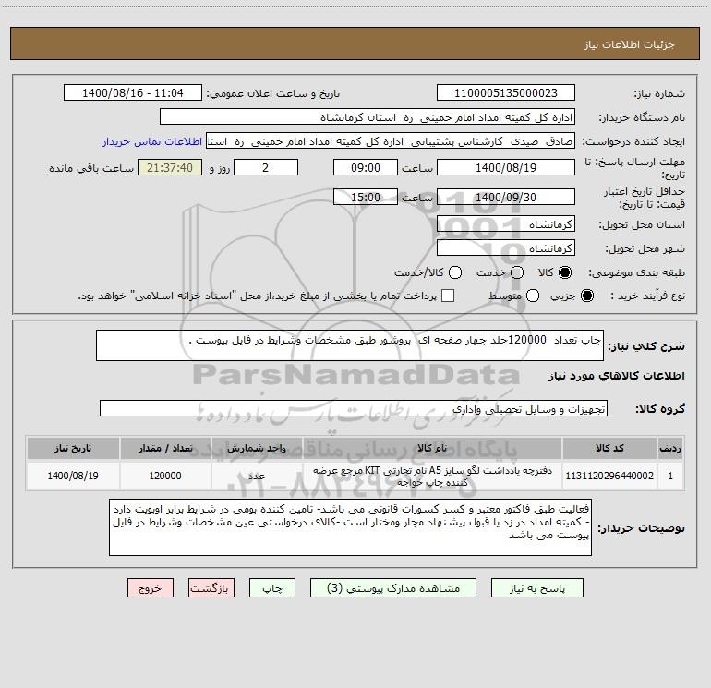Click label طبقه بندی موضوعی
The image size is (711, 688).
point(636,272)
